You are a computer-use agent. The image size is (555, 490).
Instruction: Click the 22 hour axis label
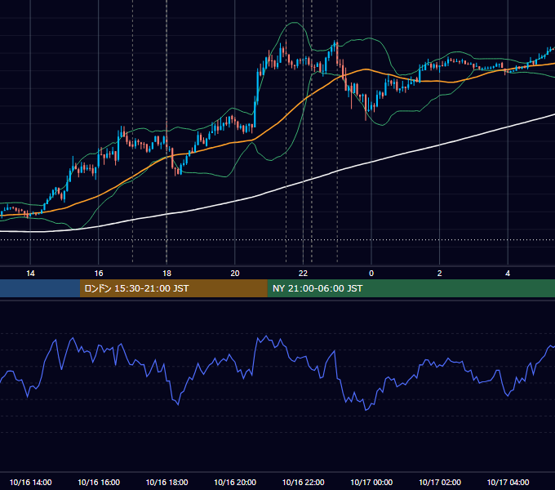click(x=303, y=274)
